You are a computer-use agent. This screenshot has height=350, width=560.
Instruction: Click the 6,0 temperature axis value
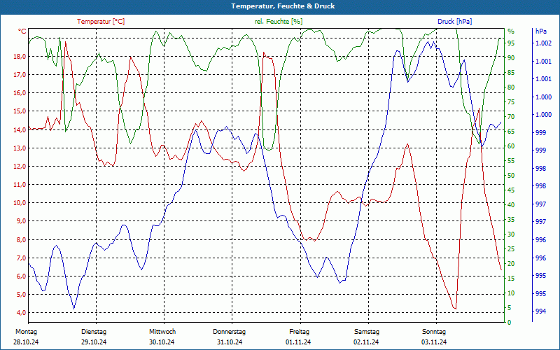(22, 276)
